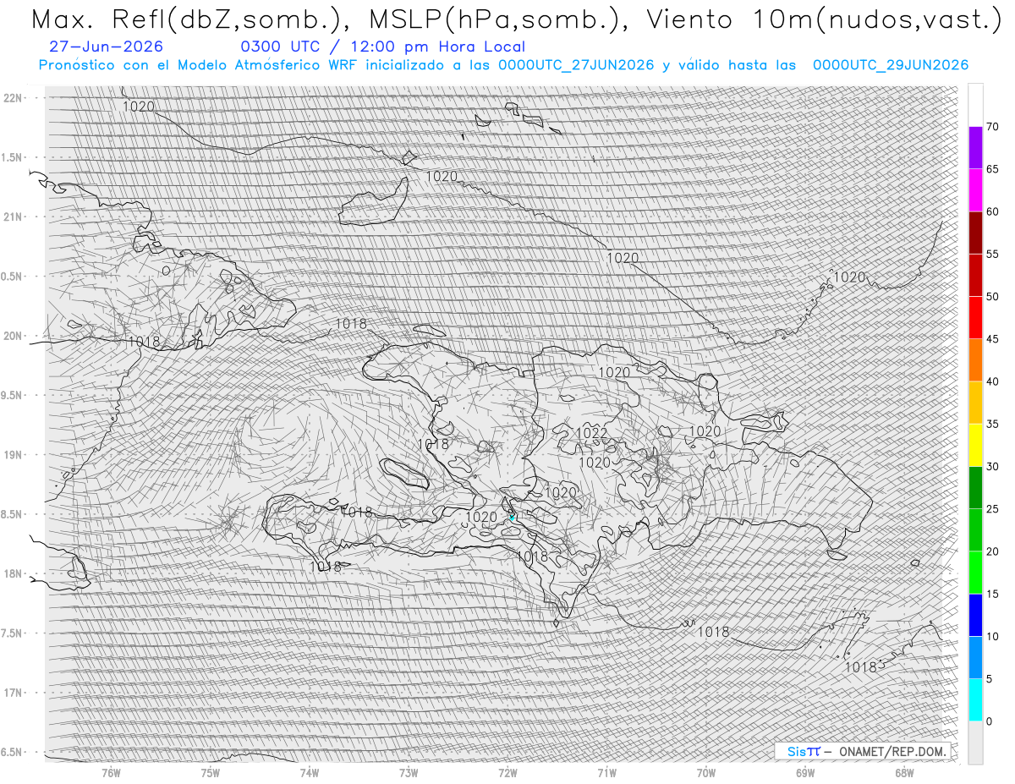Click the colorbar value '55'
Image resolution: width=1015 pixels, height=784 pixels.
coord(993,254)
